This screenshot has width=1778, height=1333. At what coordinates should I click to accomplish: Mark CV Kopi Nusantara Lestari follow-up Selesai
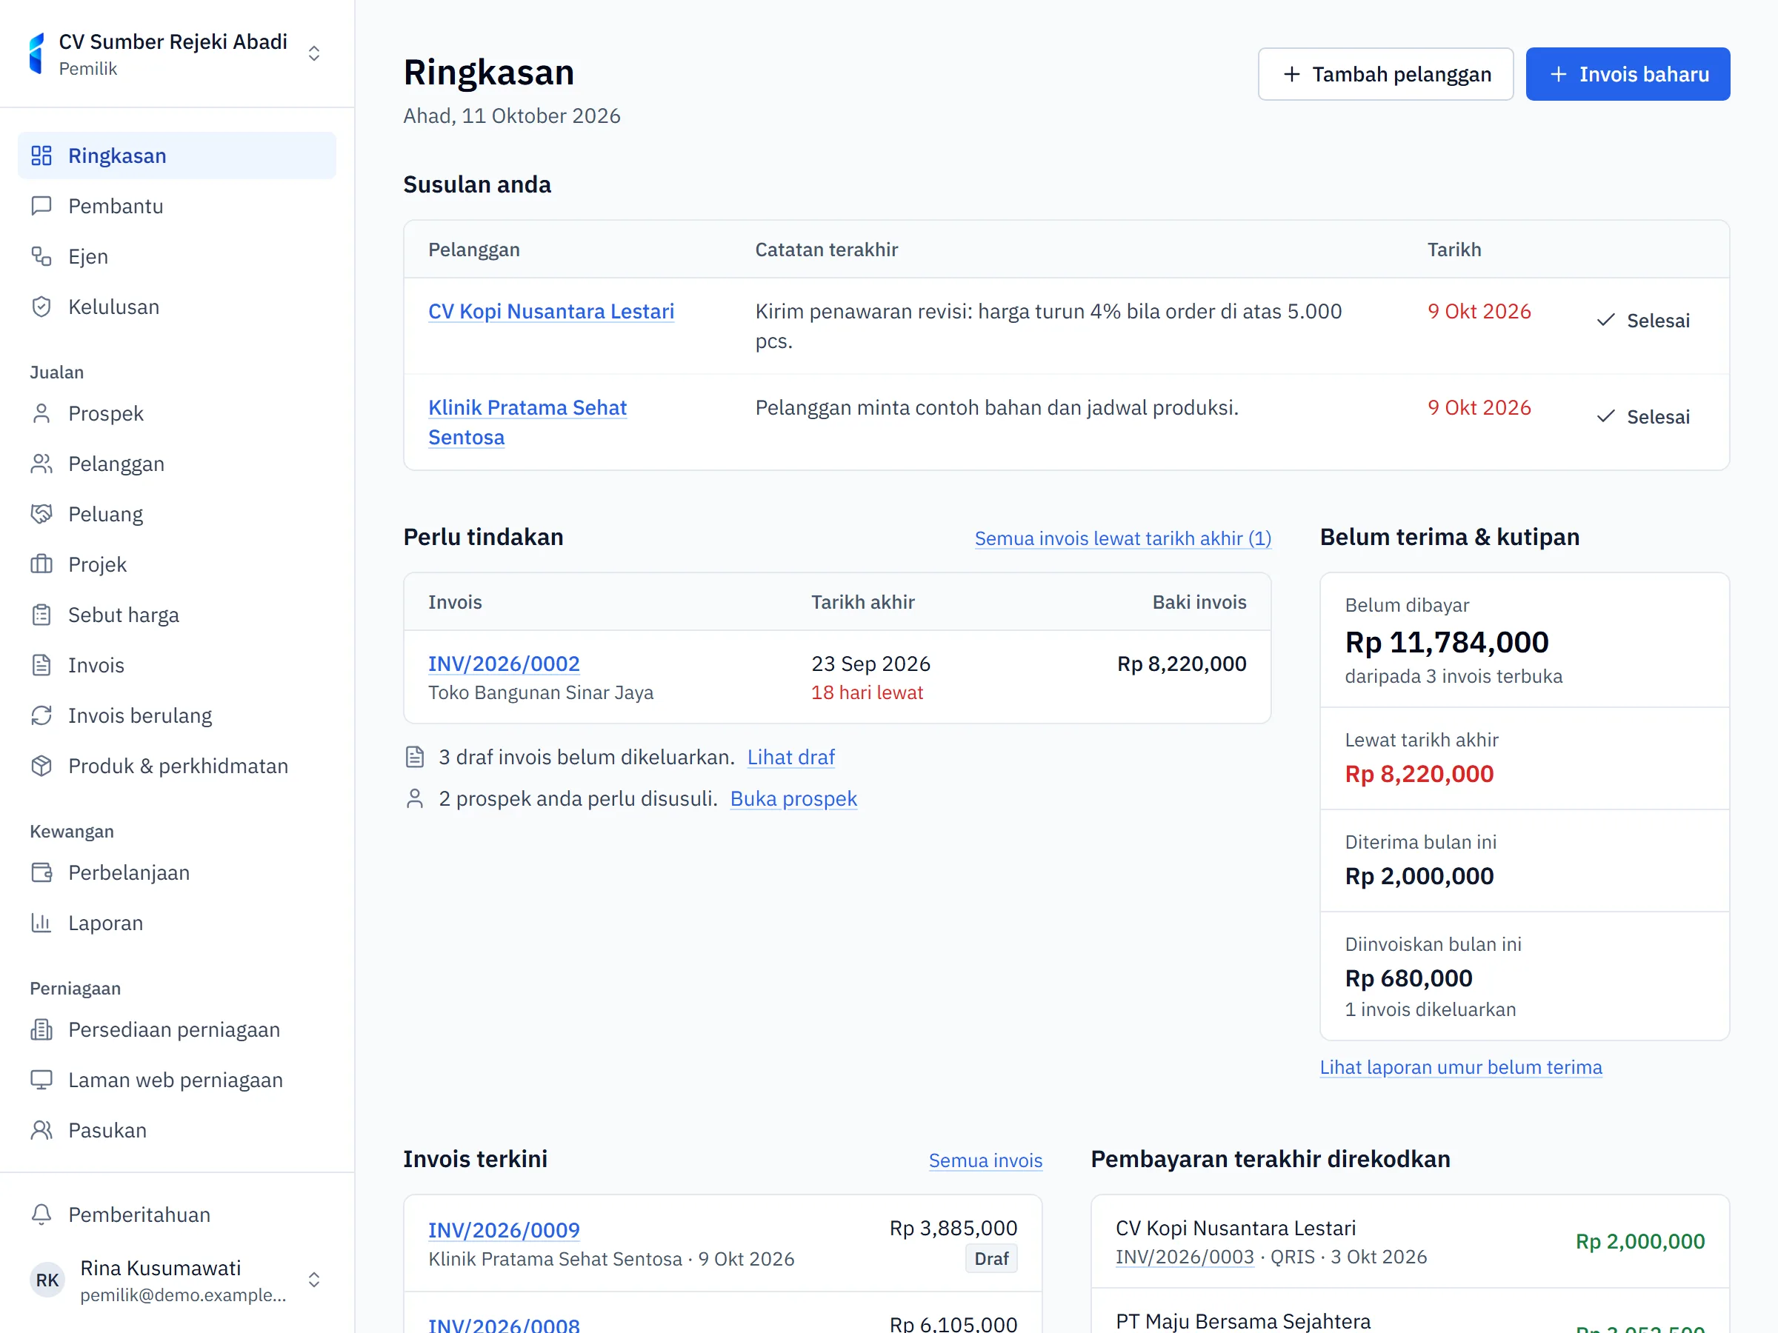click(1642, 321)
